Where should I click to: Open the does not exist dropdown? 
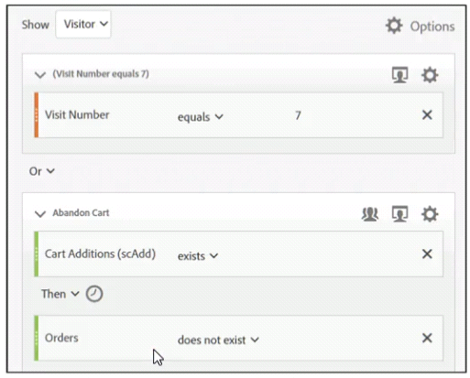click(x=218, y=340)
